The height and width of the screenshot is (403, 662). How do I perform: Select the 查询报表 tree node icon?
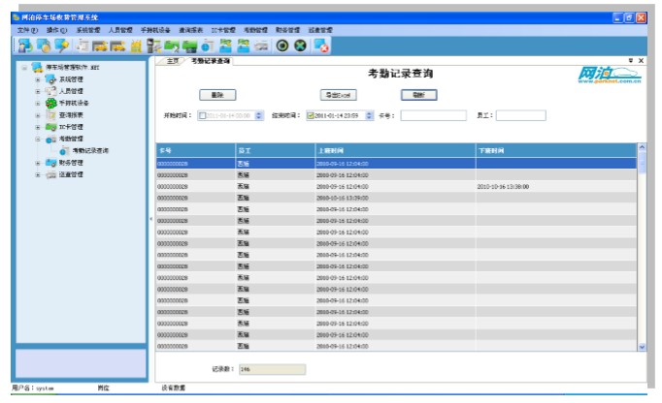tap(50, 114)
